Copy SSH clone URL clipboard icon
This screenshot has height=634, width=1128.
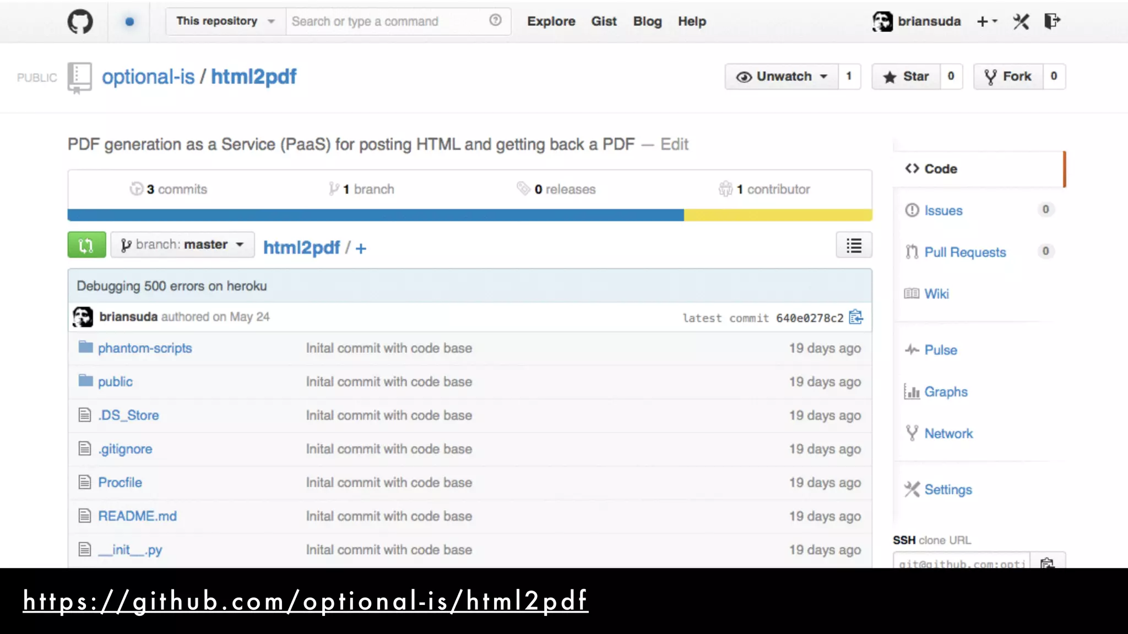(1047, 562)
